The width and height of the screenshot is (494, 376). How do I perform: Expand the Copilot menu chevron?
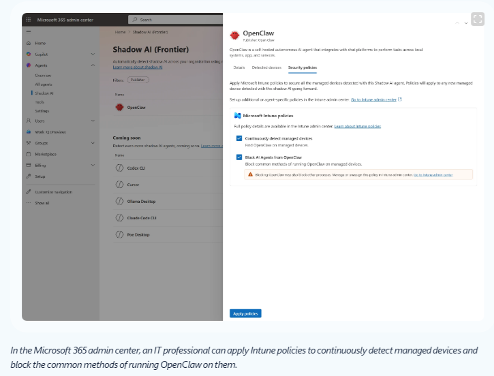(93, 54)
